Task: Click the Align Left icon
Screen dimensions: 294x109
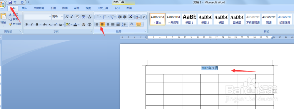Action: pos(97,24)
